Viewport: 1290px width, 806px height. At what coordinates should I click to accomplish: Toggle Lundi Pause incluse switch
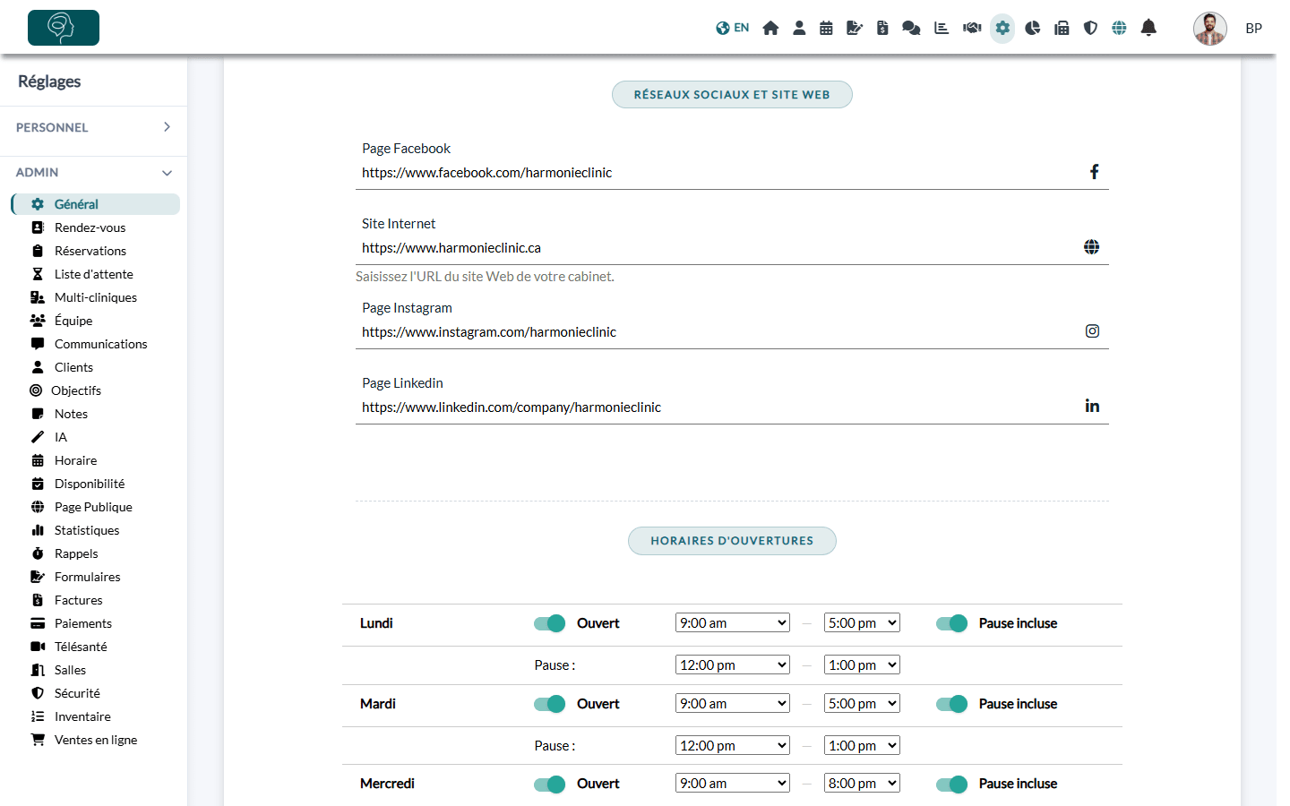click(x=951, y=623)
